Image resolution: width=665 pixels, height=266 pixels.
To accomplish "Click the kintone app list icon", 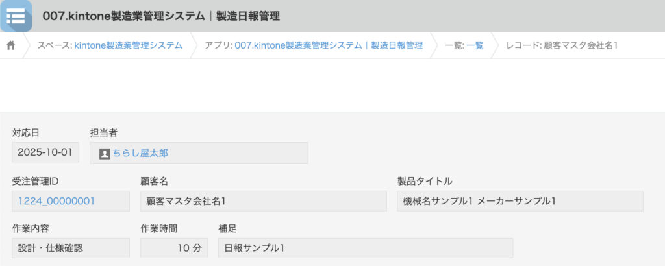I will click(16, 16).
